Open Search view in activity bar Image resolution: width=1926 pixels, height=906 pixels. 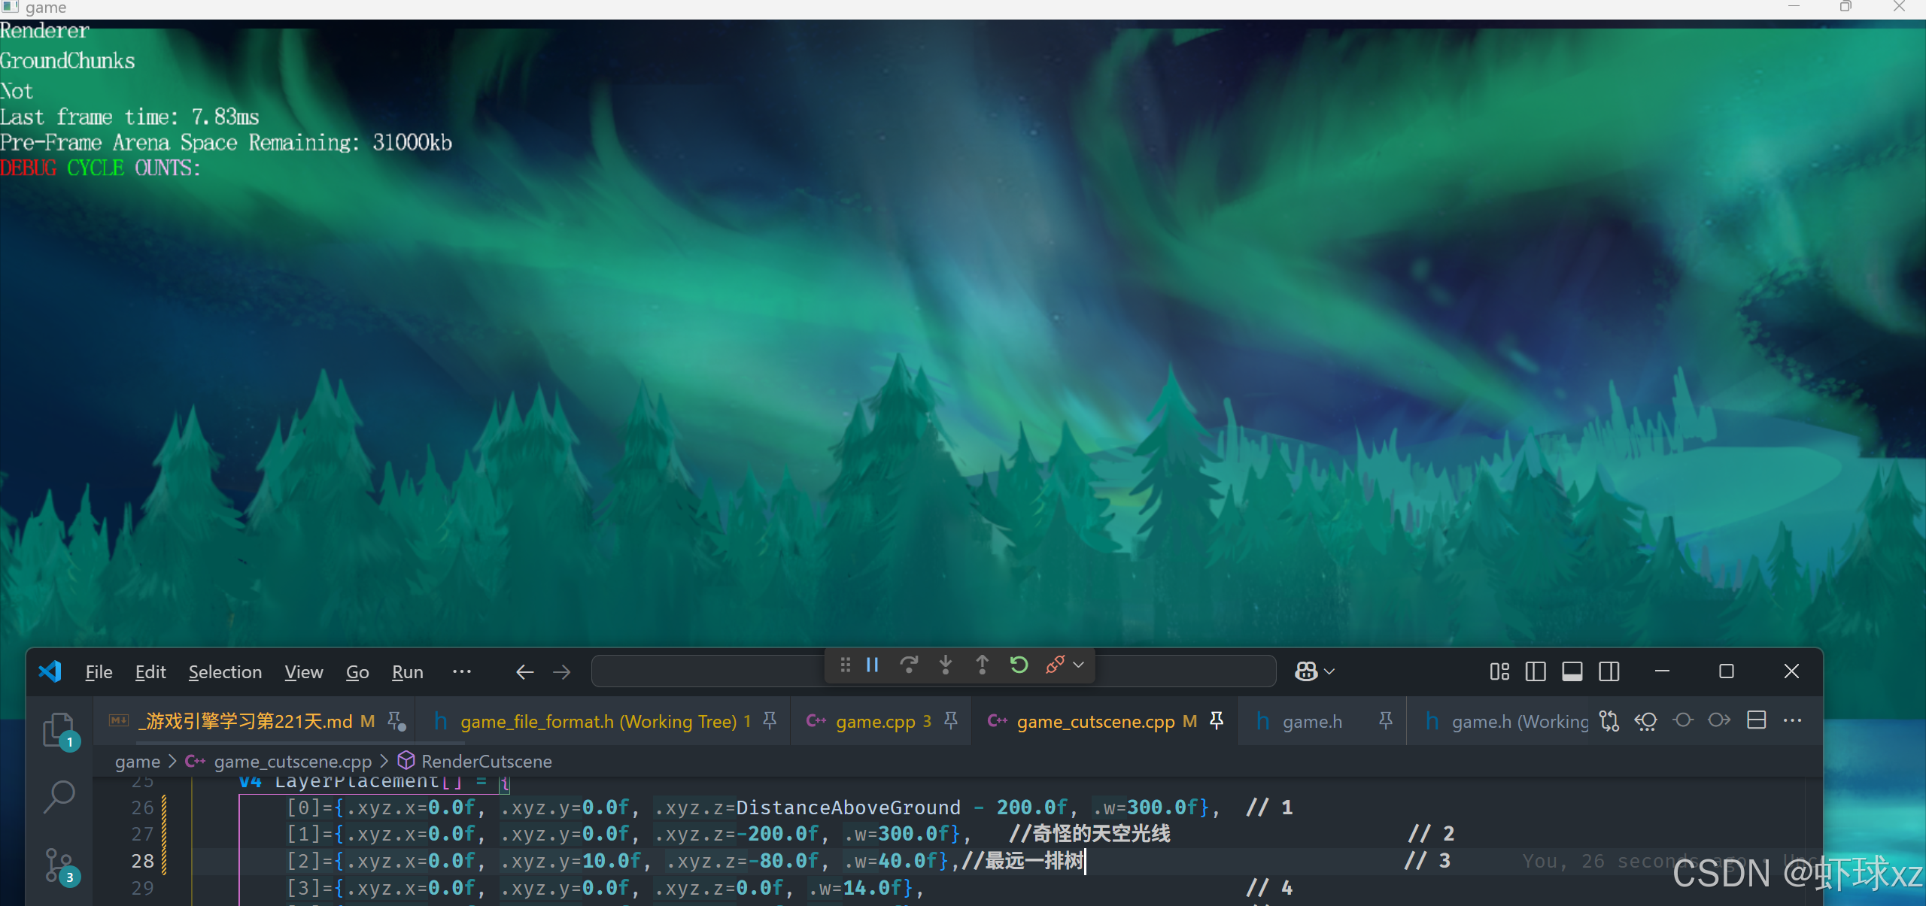coord(59,797)
